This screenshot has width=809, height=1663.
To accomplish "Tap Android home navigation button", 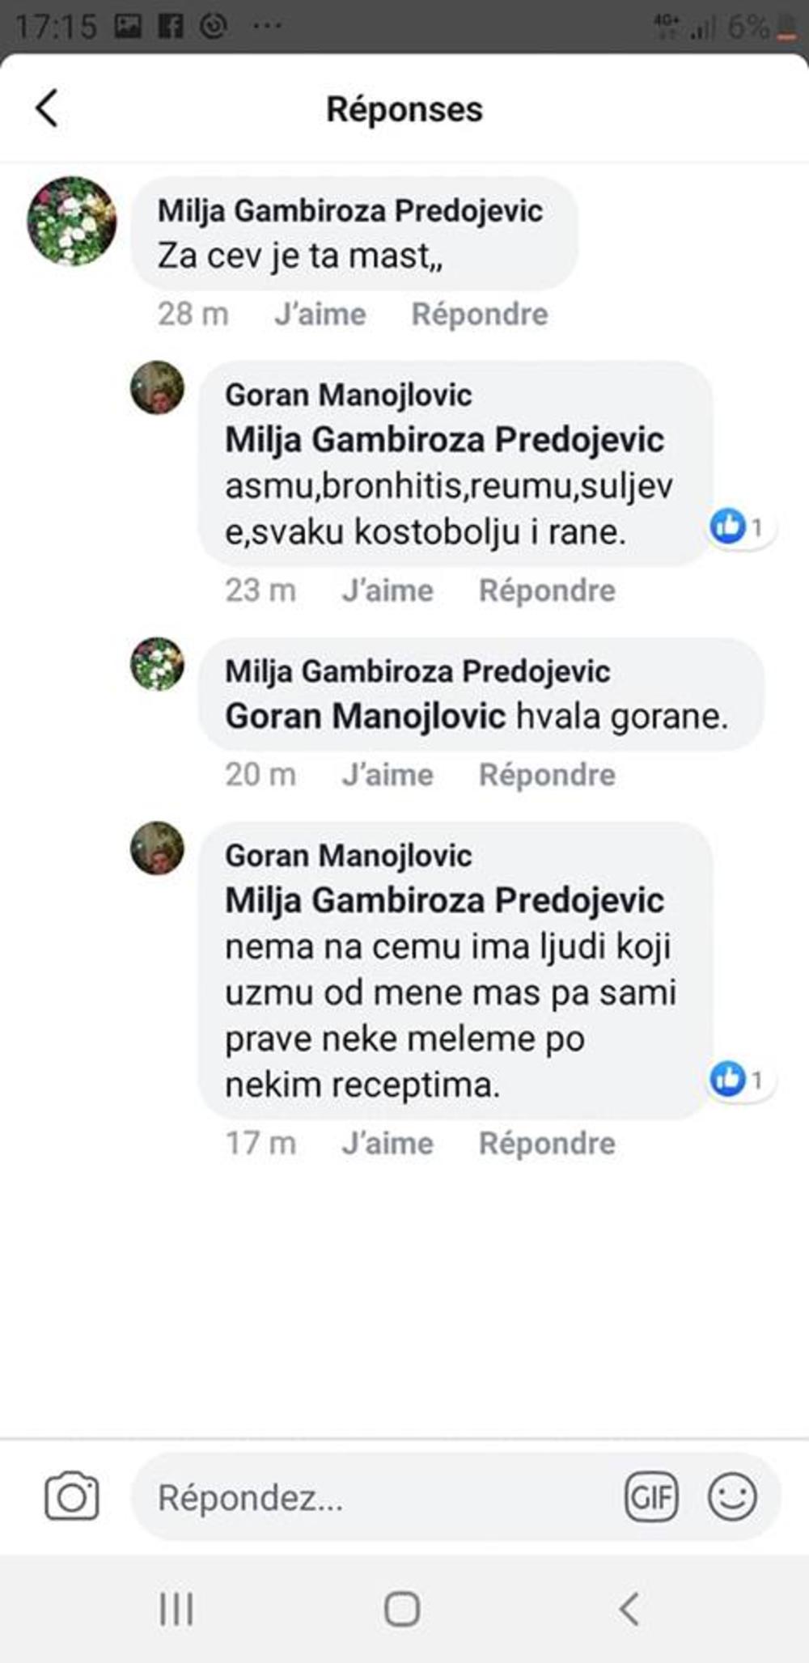I will tap(402, 1609).
